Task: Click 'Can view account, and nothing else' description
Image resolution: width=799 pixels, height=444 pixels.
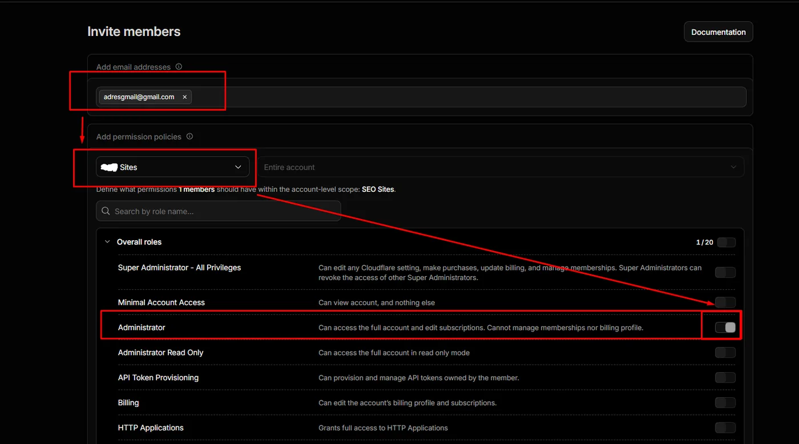Action: click(x=377, y=302)
